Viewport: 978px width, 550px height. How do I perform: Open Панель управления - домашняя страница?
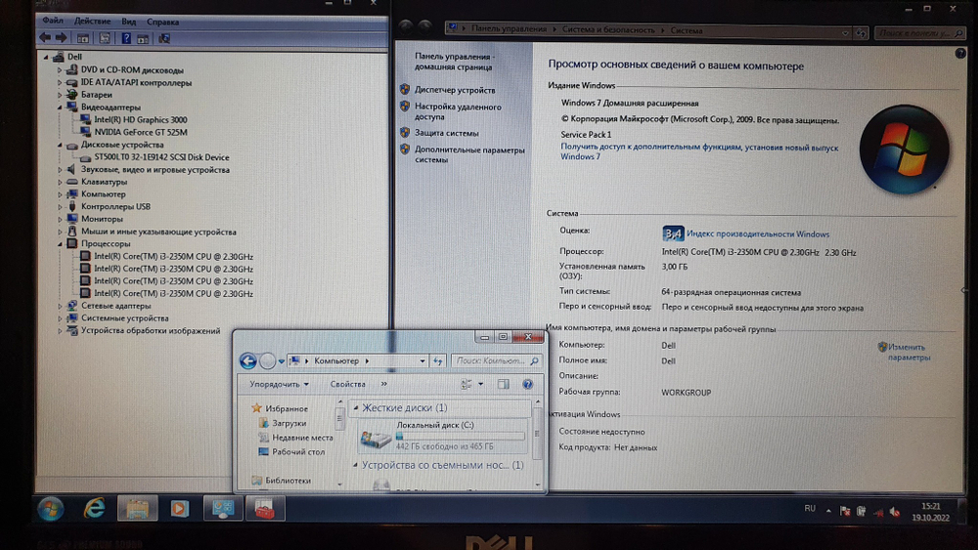point(454,62)
